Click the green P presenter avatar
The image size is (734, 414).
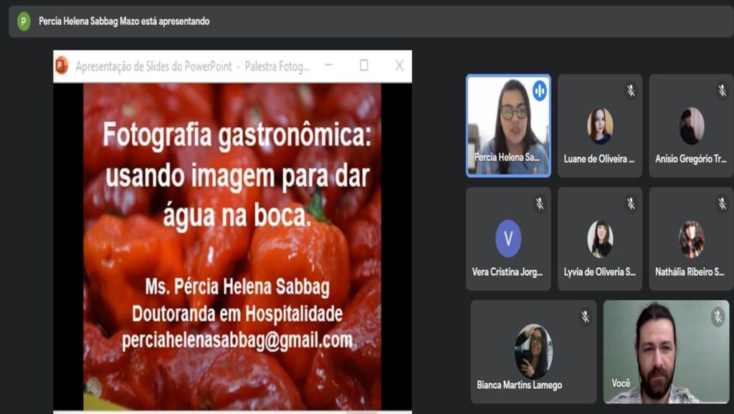point(24,21)
